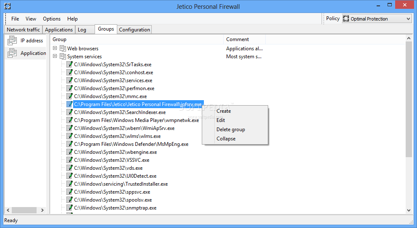Click the icon beside UI0Detect.exe
This screenshot has width=417, height=228.
coord(69,176)
